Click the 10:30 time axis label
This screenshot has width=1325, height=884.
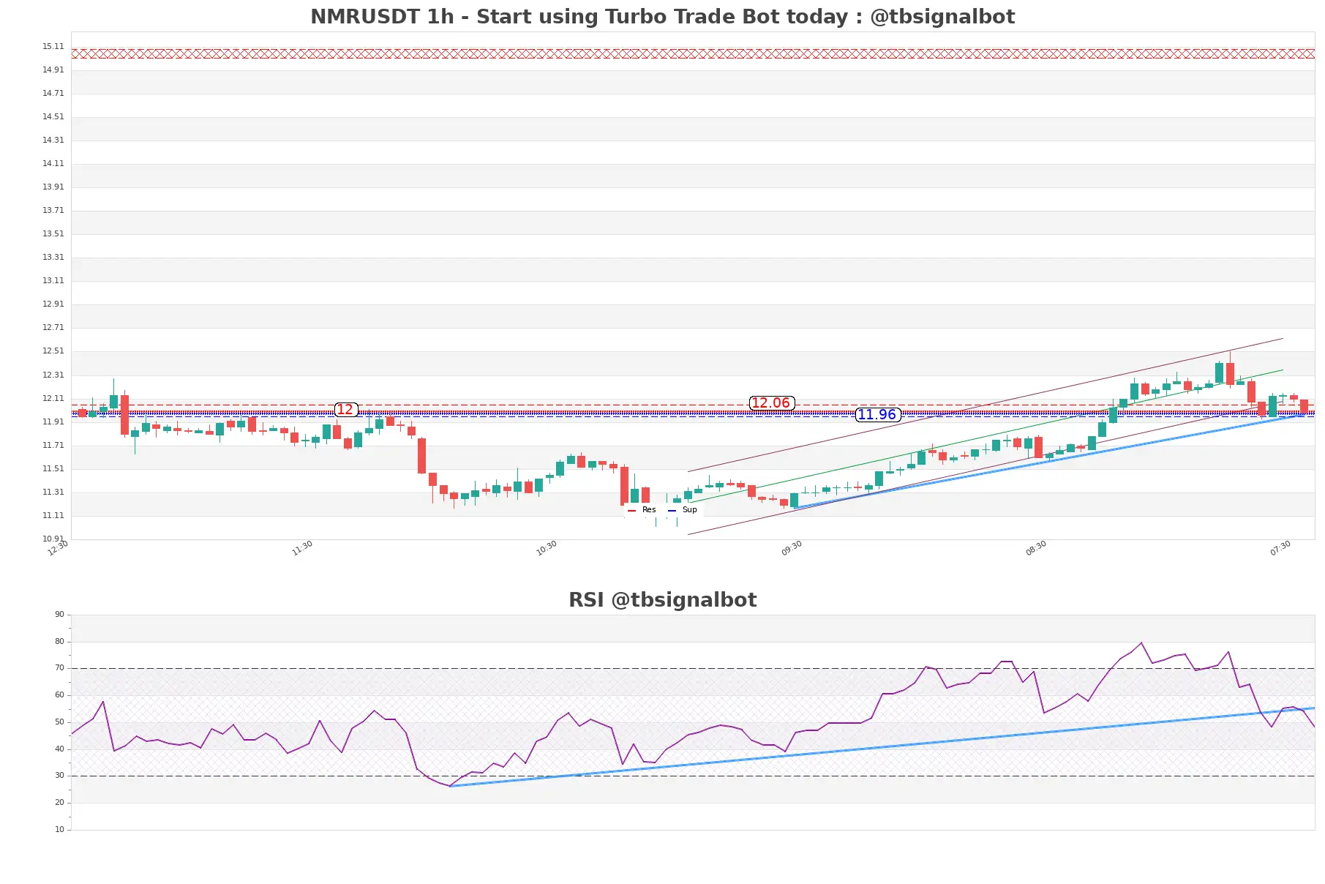point(547,548)
